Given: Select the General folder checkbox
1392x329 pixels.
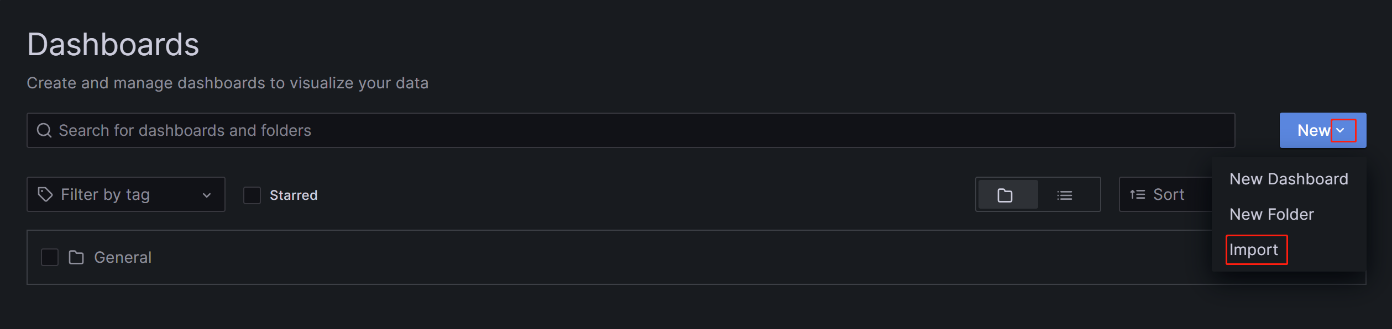Looking at the screenshot, I should point(50,257).
